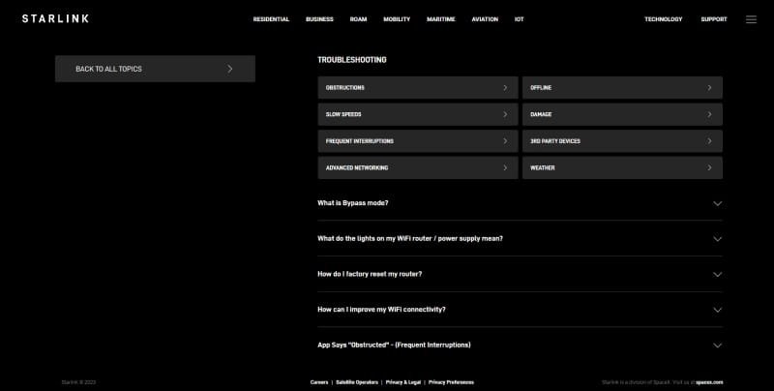
Task: Open the Offline topic
Action: [622, 87]
